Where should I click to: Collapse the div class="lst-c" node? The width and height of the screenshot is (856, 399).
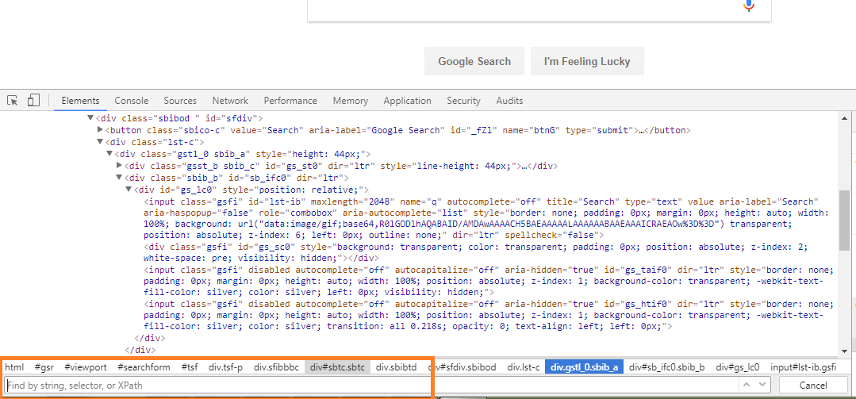pyautogui.click(x=100, y=142)
